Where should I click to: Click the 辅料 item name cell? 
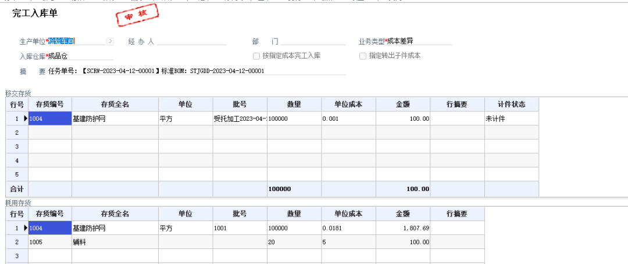click(x=115, y=243)
